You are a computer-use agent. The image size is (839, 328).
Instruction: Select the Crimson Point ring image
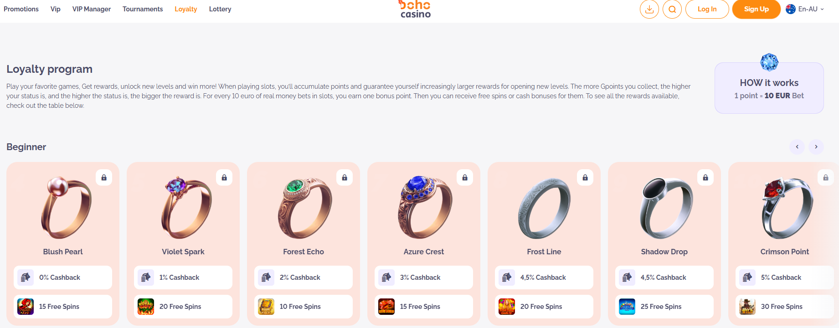coord(787,208)
